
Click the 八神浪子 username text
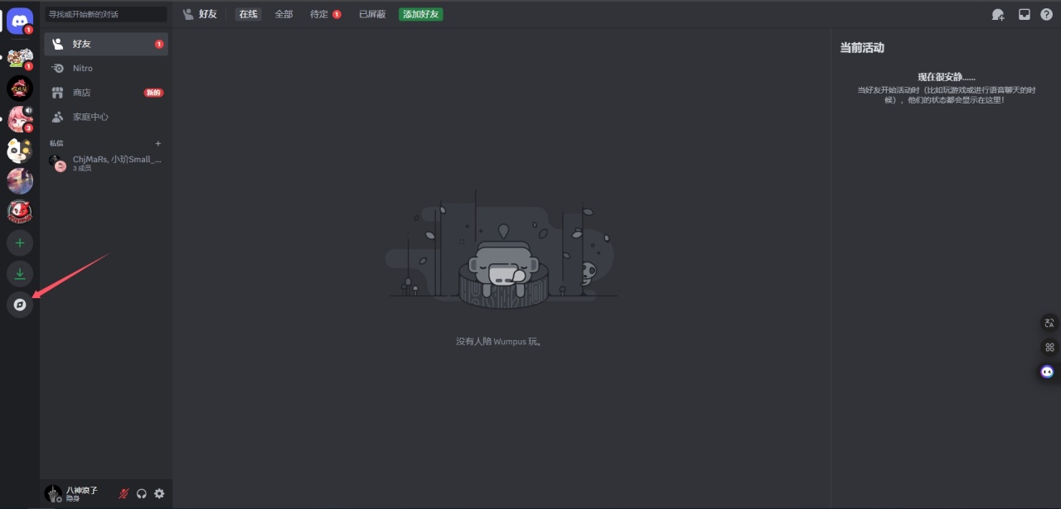[82, 490]
